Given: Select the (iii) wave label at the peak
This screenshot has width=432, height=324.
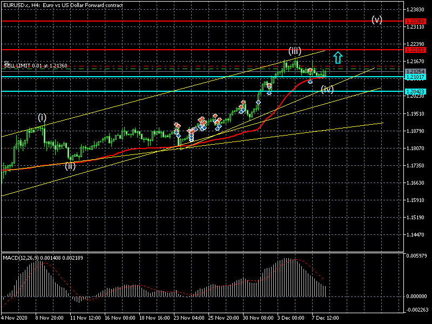Looking at the screenshot, I should tap(294, 51).
